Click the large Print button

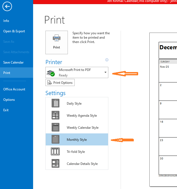point(57,42)
